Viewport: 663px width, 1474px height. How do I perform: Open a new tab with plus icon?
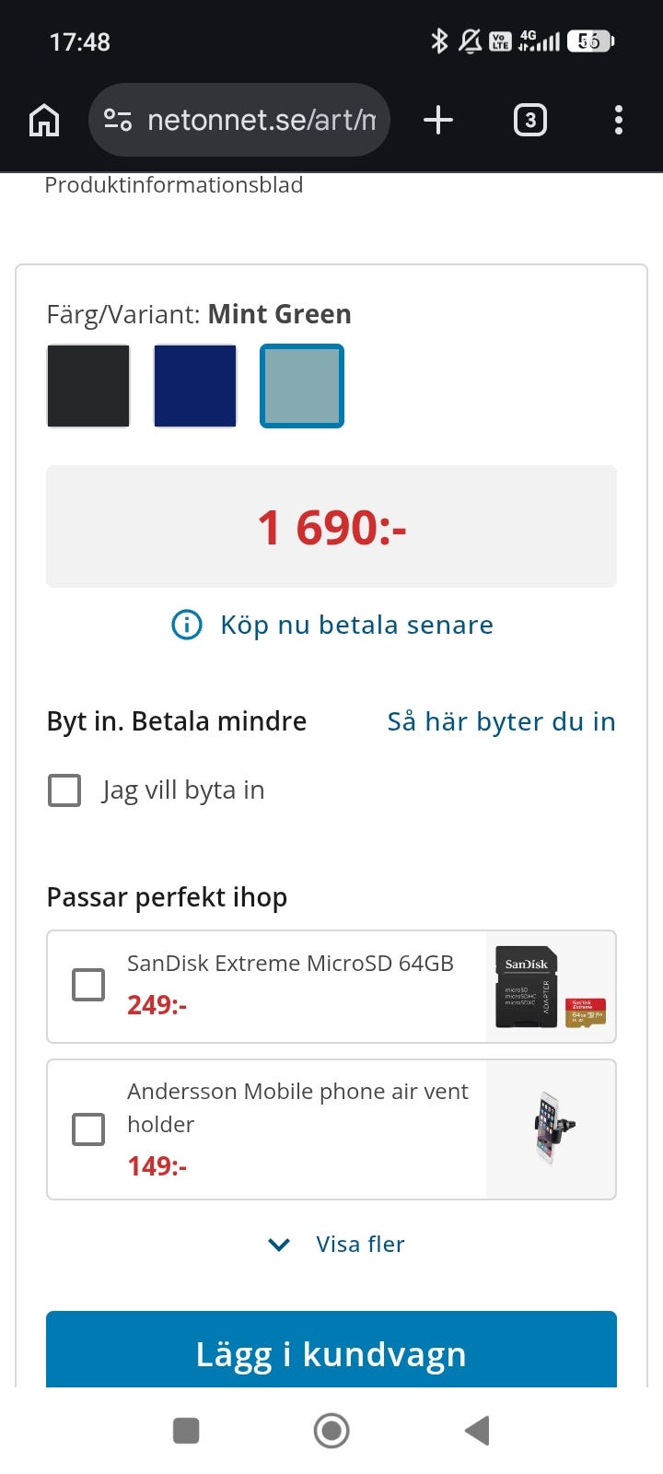click(x=438, y=121)
